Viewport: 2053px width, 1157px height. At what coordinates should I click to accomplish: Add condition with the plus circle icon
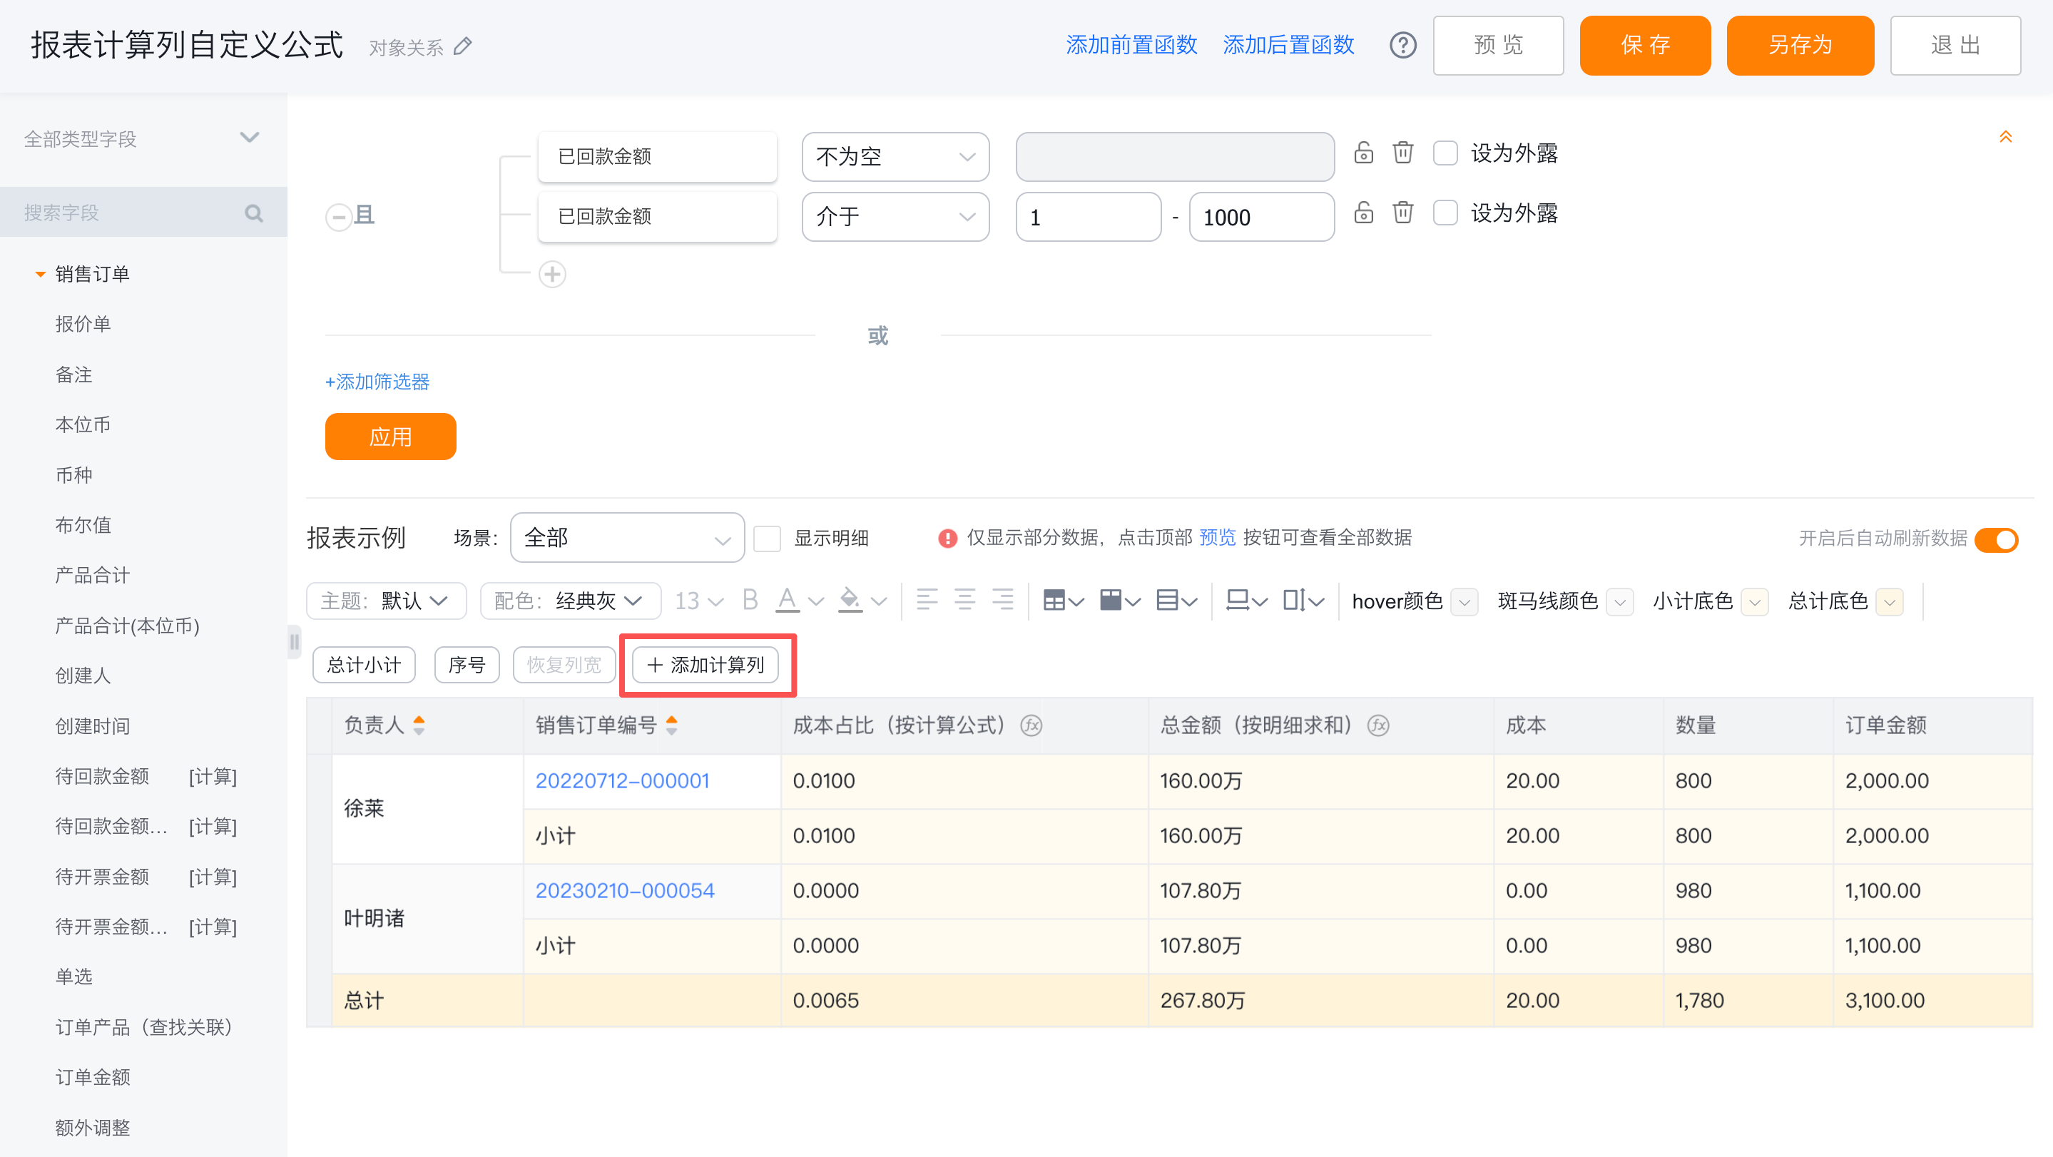tap(551, 274)
